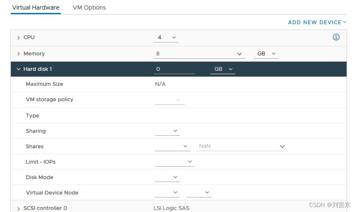Open the first Virtual Device Node dropdown

click(167, 193)
